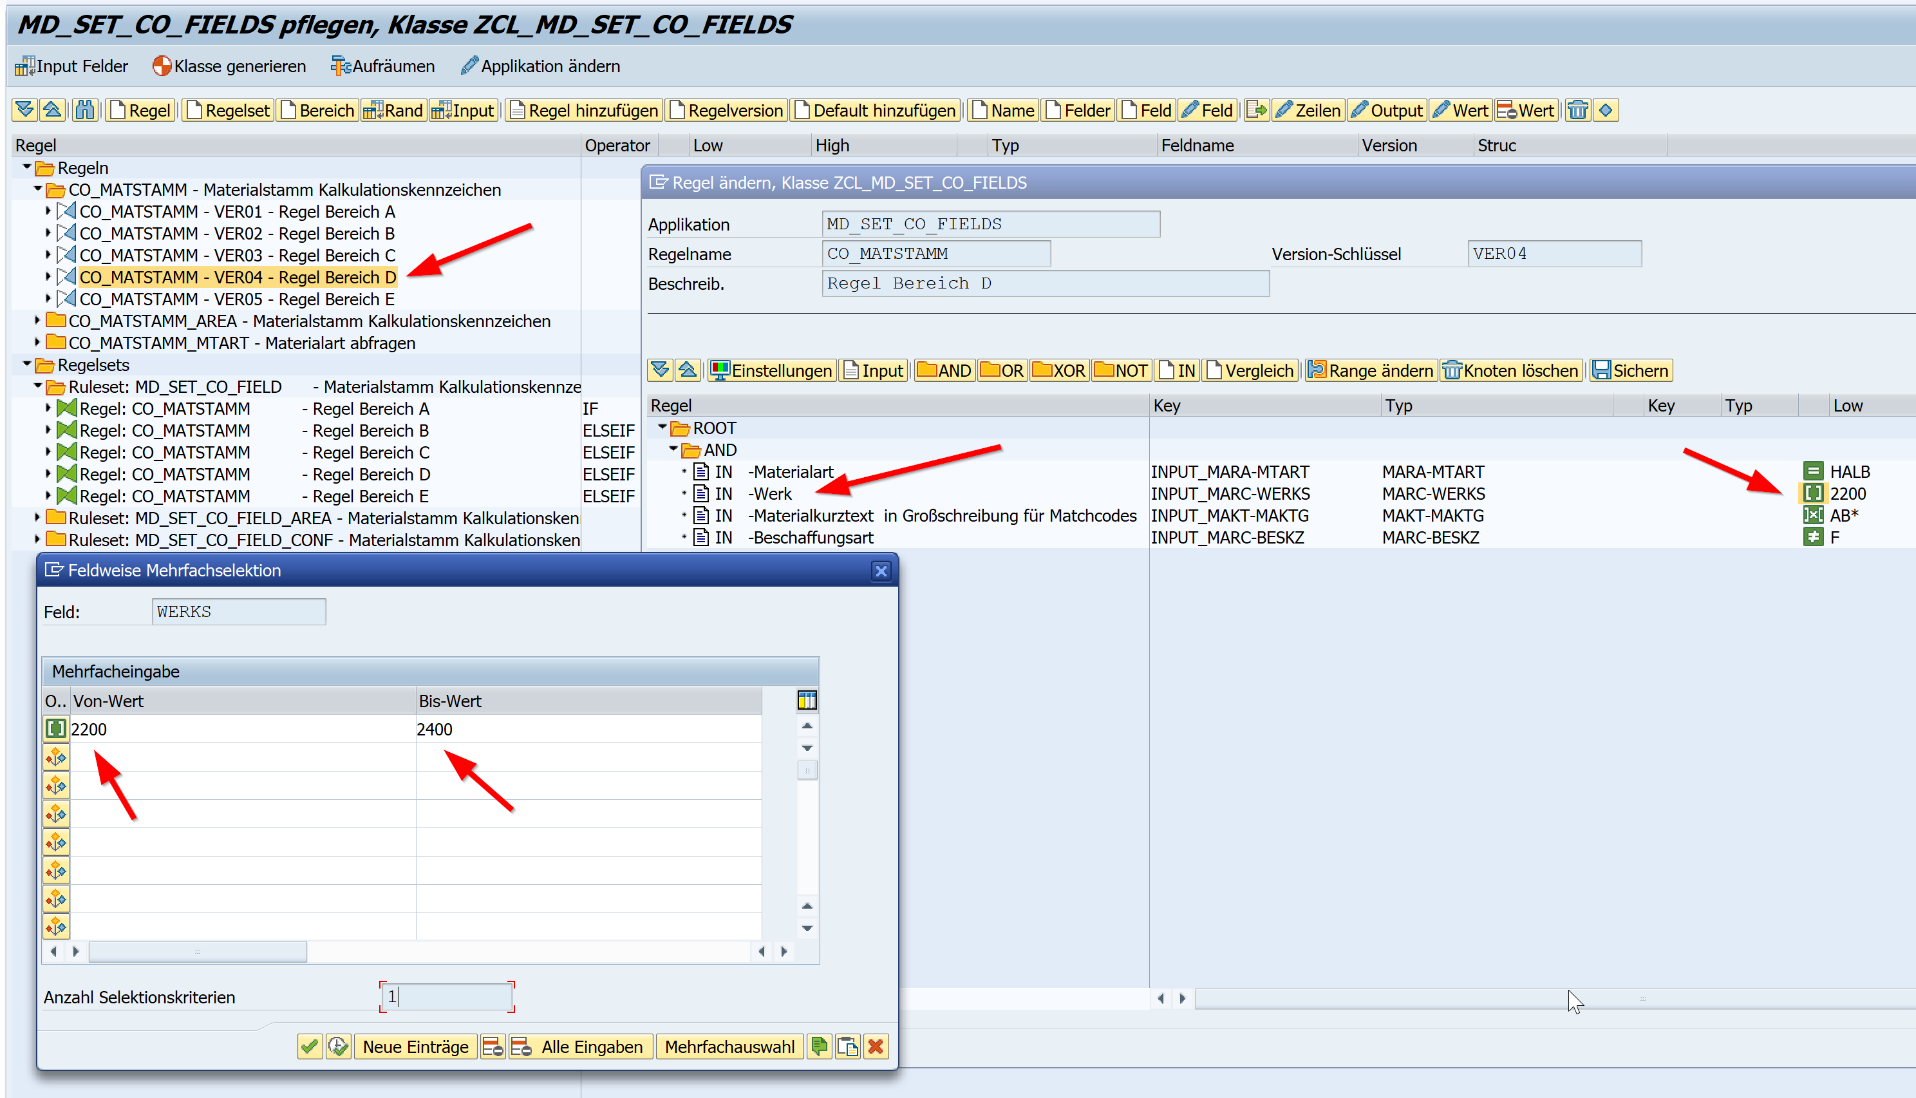The height and width of the screenshot is (1098, 1916).
Task: Expand the VER05 Regel Bereich E node
Action: pos(48,299)
